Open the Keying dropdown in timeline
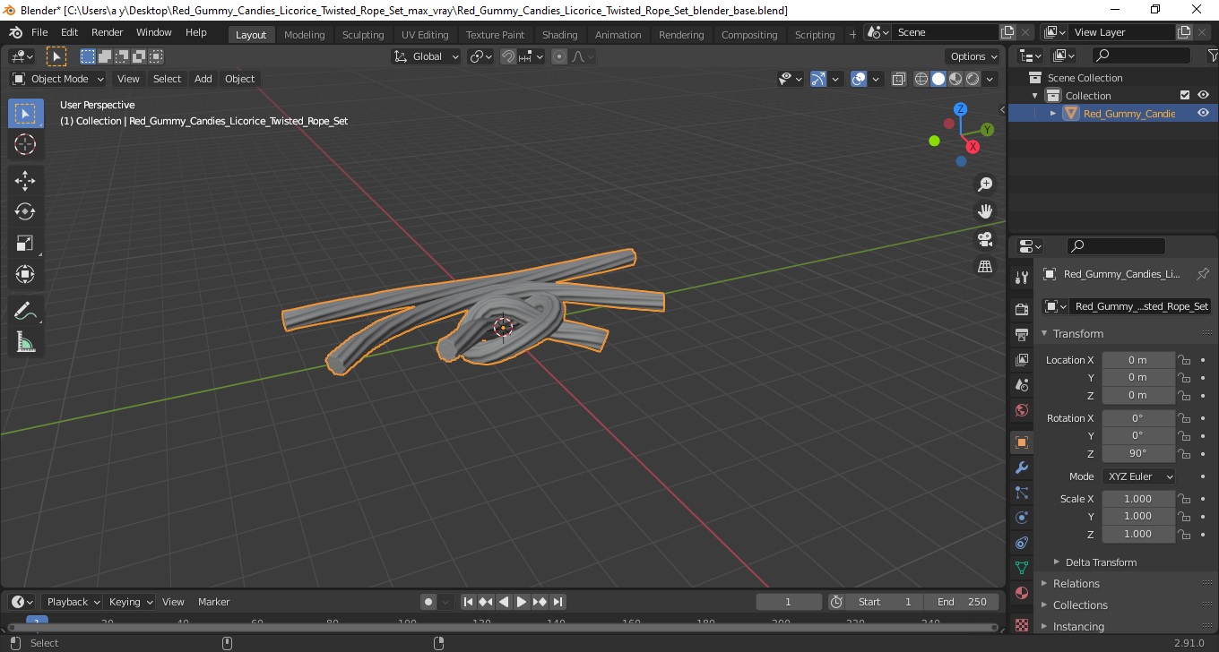This screenshot has width=1219, height=652. coord(129,602)
